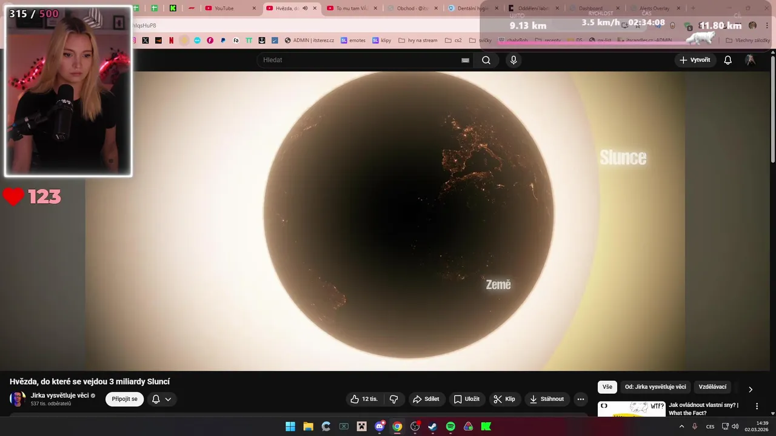Expand the notification bell dropdown beside Připojit se

coord(161,399)
